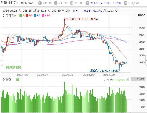Click the 200 volume axis value
Viewport: 147px width, 113px height.
coord(142,87)
